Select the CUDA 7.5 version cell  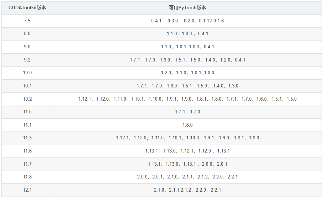tap(27, 21)
